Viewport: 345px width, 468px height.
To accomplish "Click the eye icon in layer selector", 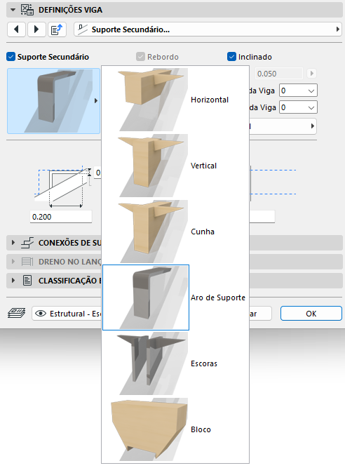I will (41, 314).
